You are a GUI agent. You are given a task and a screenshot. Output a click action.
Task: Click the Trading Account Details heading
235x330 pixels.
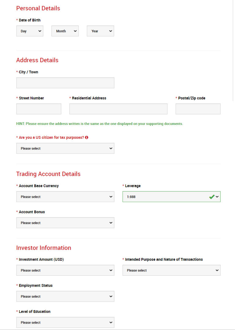point(48,174)
